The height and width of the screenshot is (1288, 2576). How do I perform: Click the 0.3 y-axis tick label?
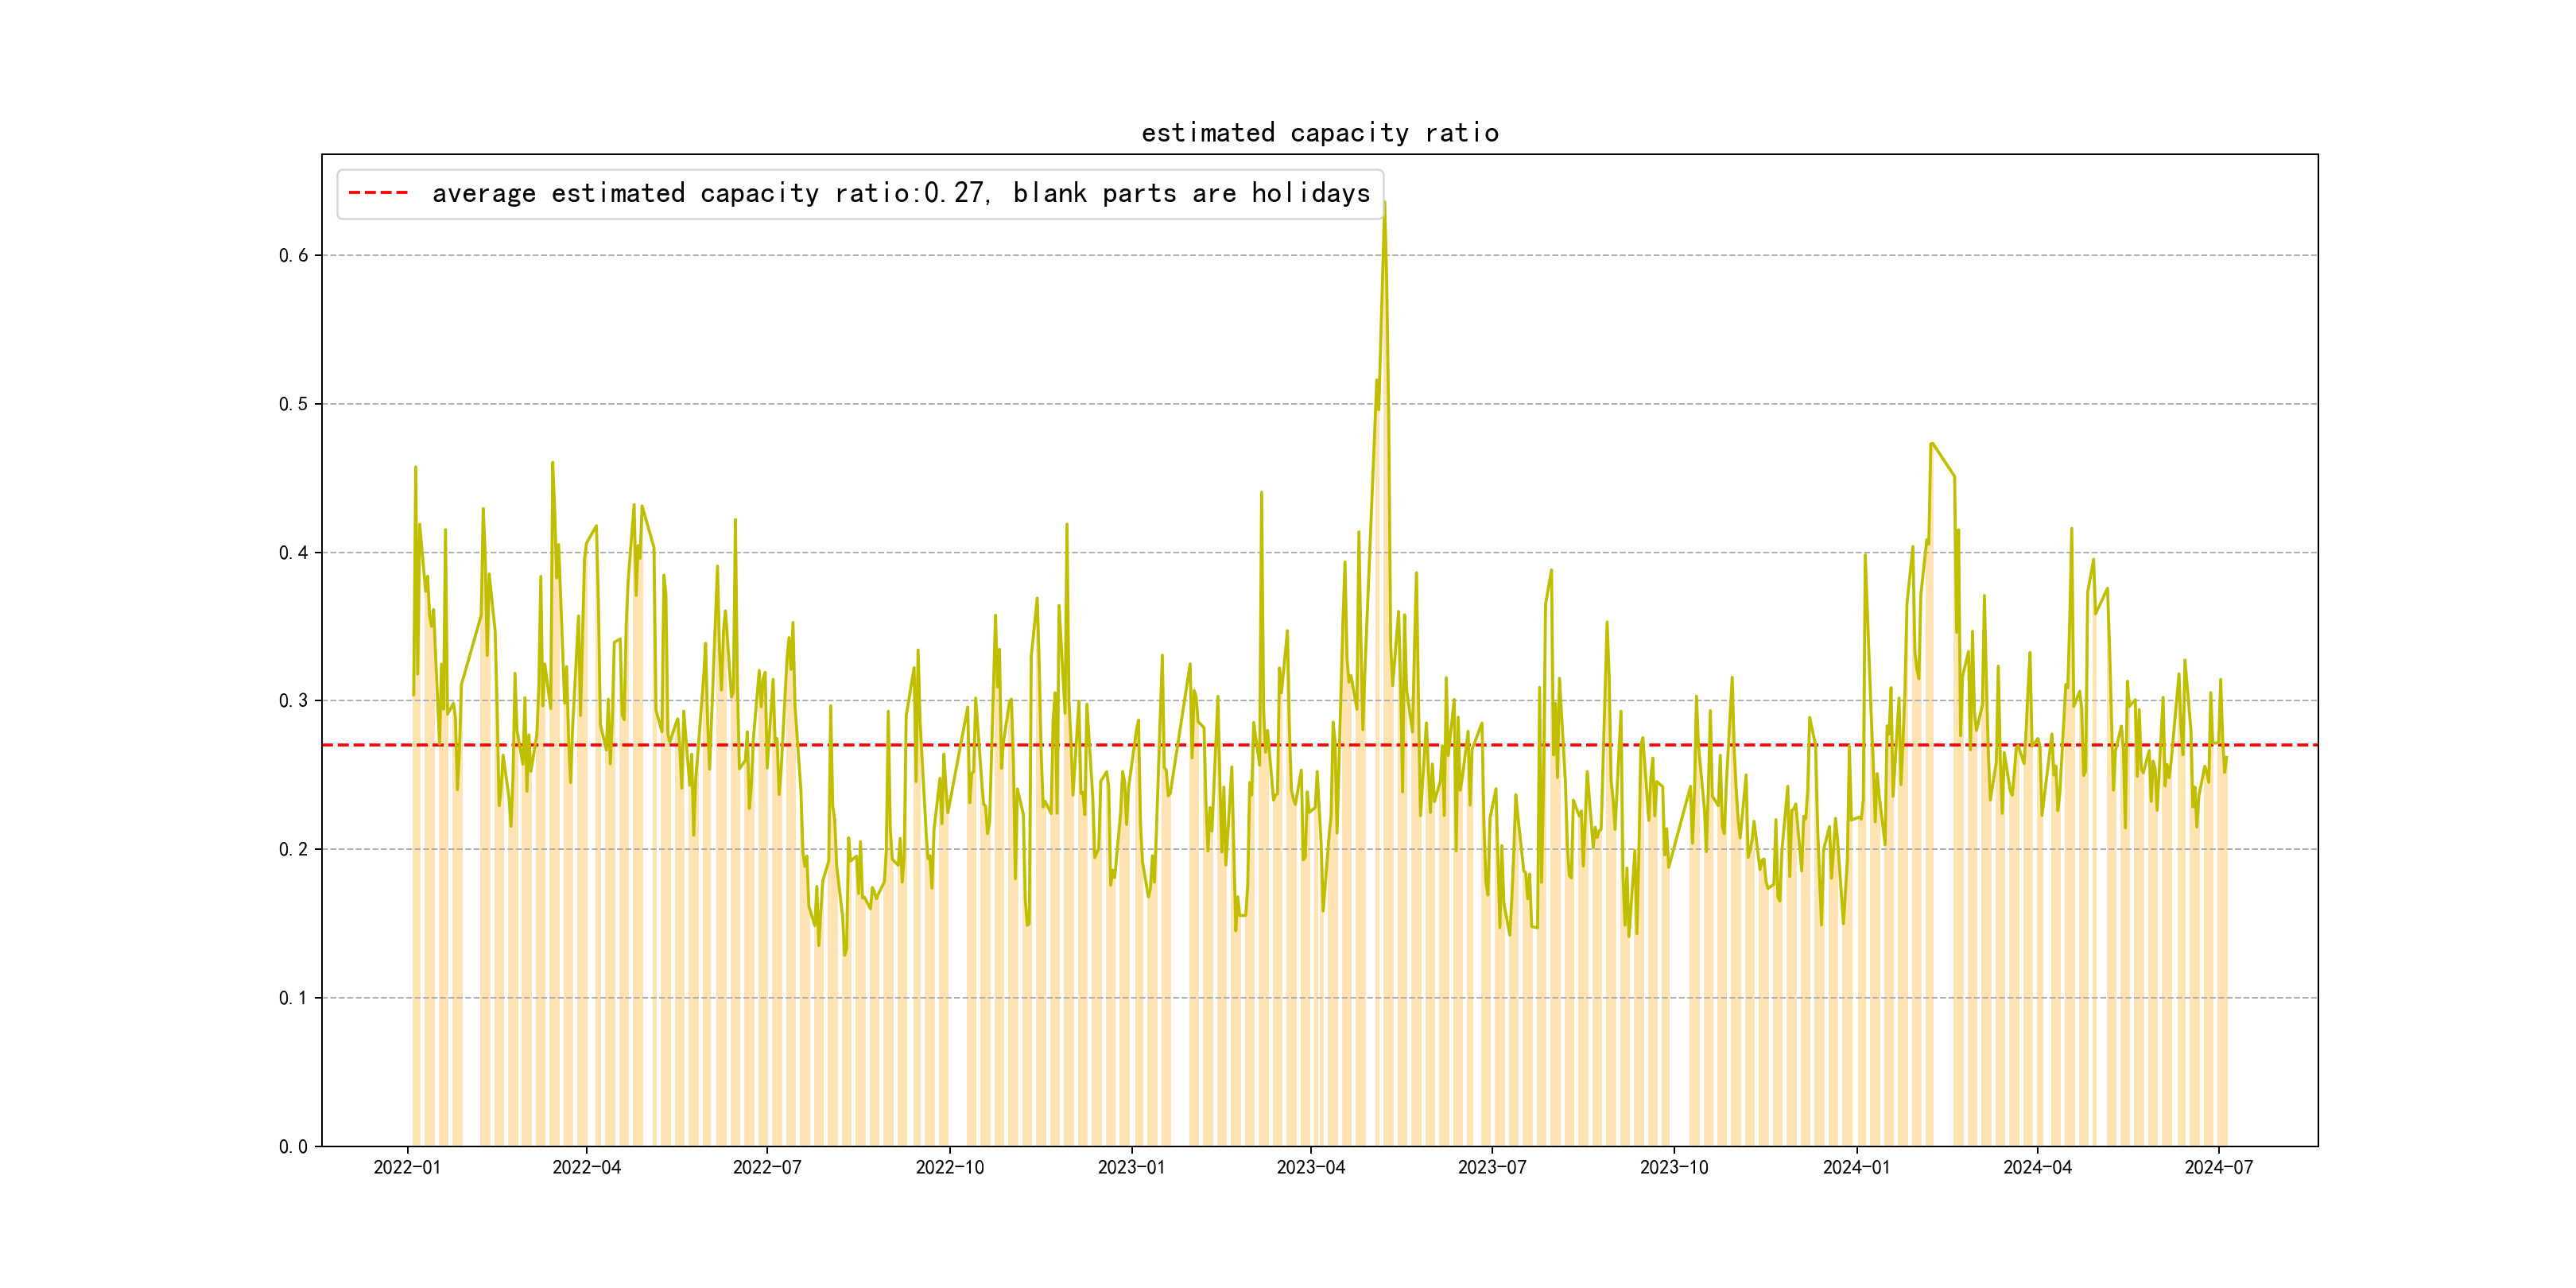[x=293, y=701]
